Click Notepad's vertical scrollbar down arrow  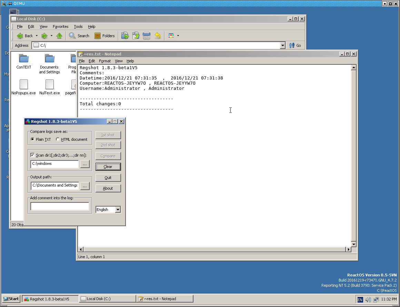tap(353, 244)
